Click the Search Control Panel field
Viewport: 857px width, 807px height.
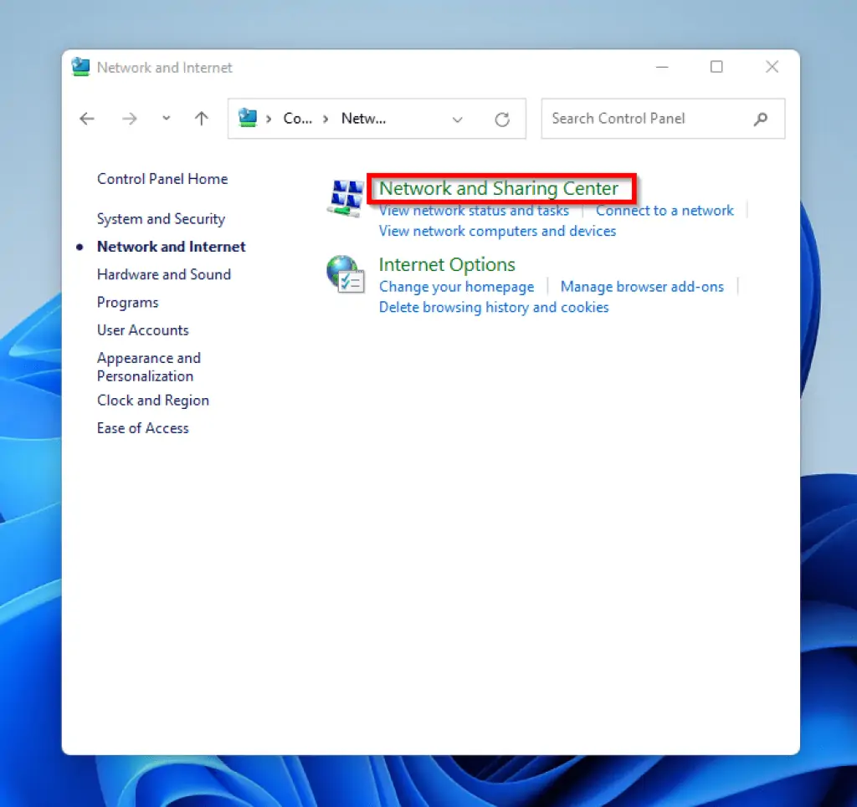(x=644, y=119)
